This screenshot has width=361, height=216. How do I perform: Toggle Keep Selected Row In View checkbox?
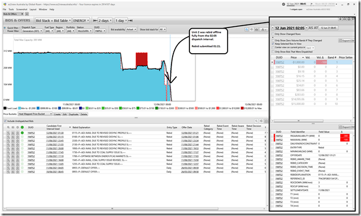pos(273,44)
